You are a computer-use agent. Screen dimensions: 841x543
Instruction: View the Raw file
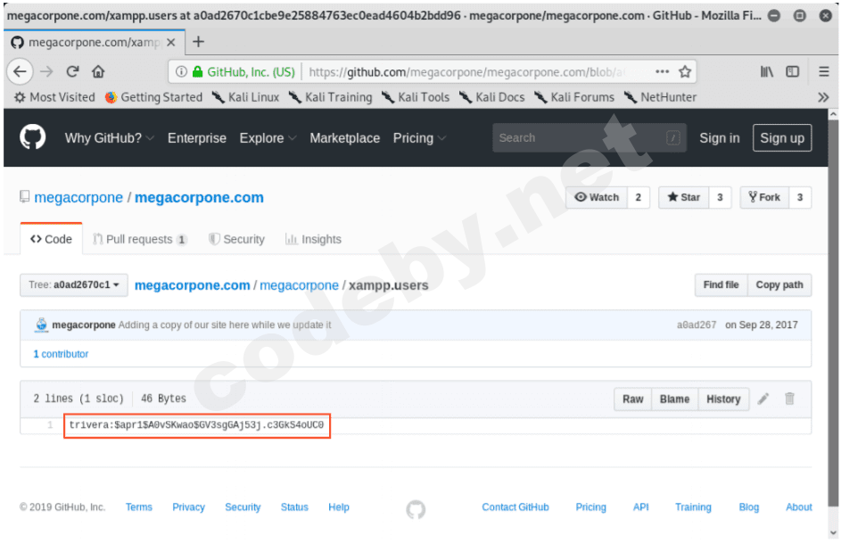click(x=633, y=399)
